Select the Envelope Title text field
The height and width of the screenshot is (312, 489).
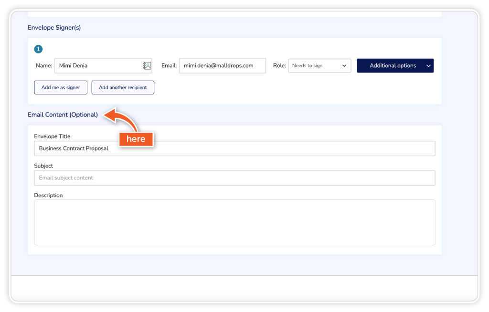(x=234, y=148)
